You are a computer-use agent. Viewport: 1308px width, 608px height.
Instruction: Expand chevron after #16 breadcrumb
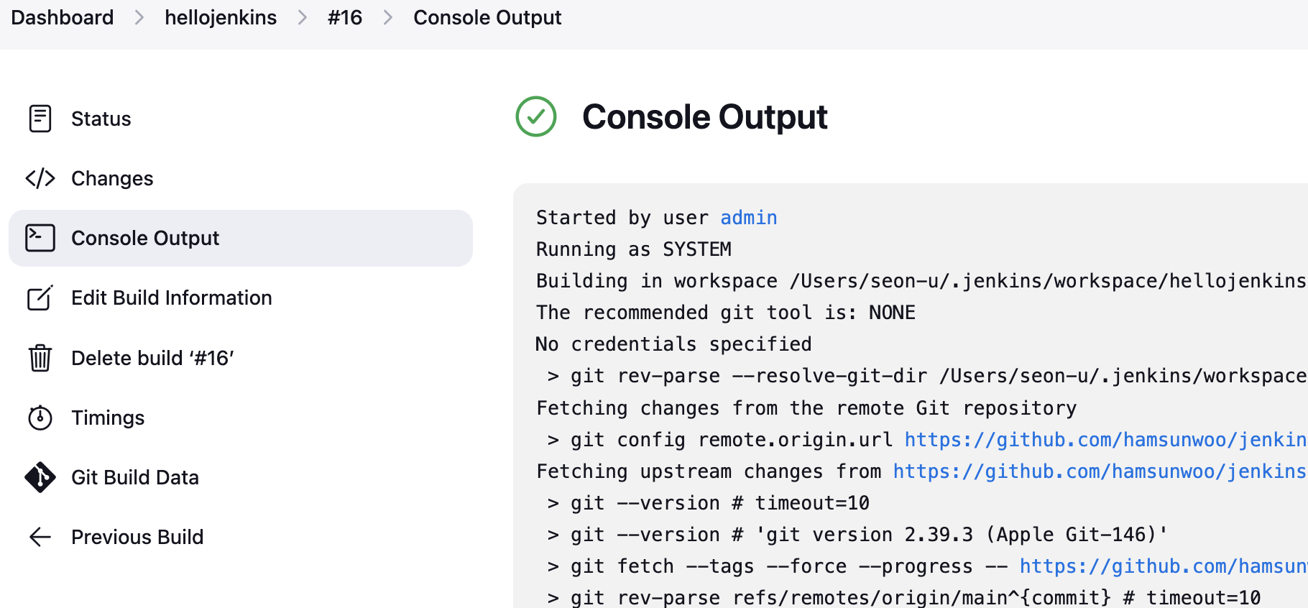click(388, 17)
